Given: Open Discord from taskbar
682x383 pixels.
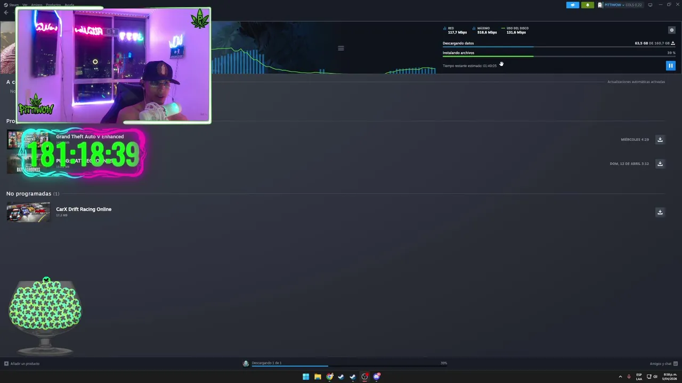Looking at the screenshot, I should coord(377,377).
